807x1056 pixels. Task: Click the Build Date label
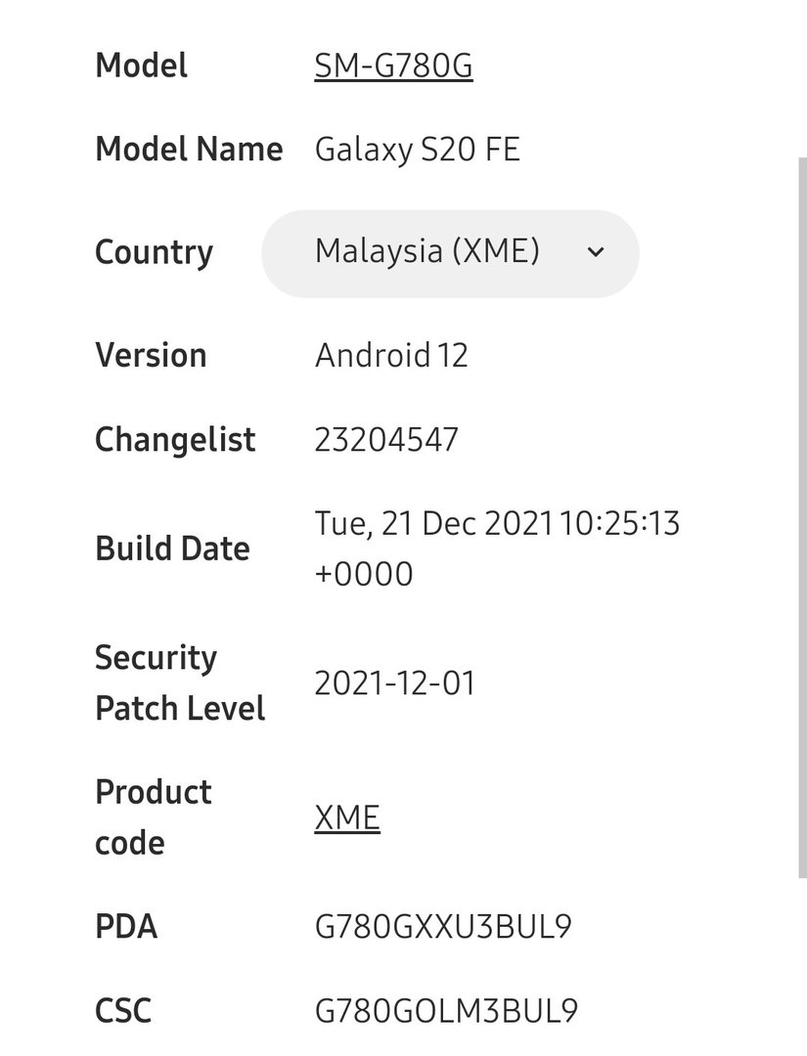(172, 549)
